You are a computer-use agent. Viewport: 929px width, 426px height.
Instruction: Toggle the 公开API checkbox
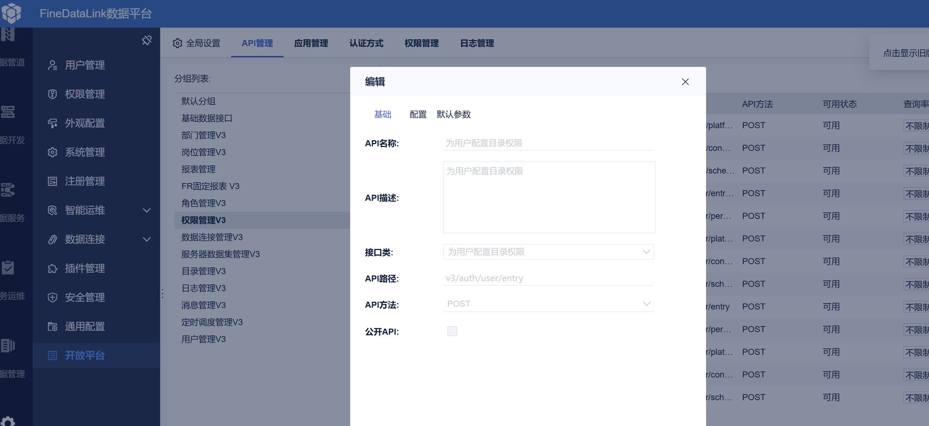pyautogui.click(x=452, y=331)
